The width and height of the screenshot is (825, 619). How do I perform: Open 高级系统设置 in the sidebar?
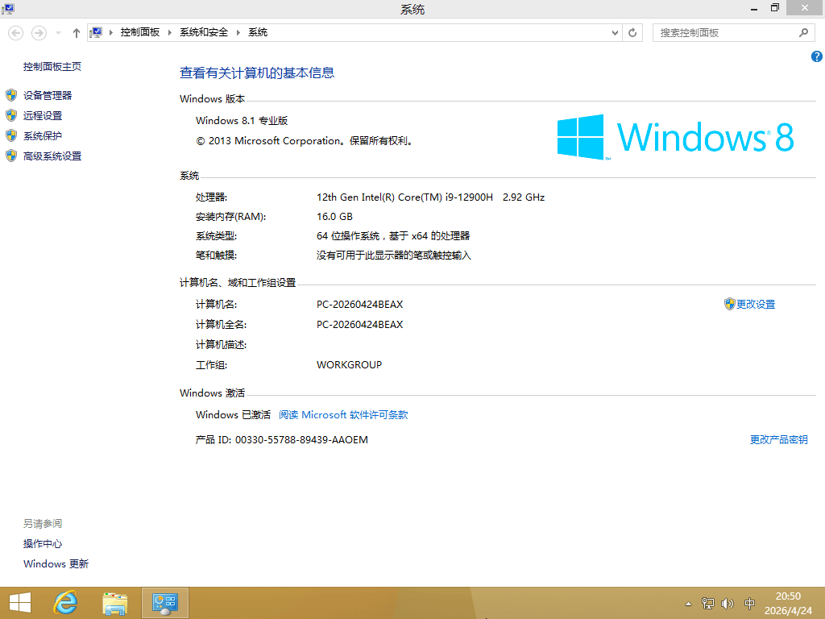point(52,156)
